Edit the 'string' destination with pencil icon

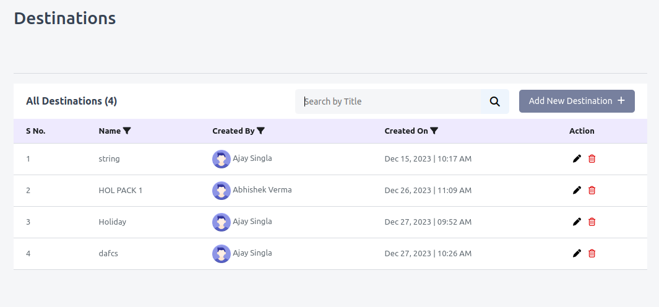pyautogui.click(x=577, y=158)
